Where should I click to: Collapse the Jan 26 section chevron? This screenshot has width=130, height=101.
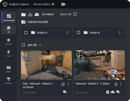click(40, 45)
